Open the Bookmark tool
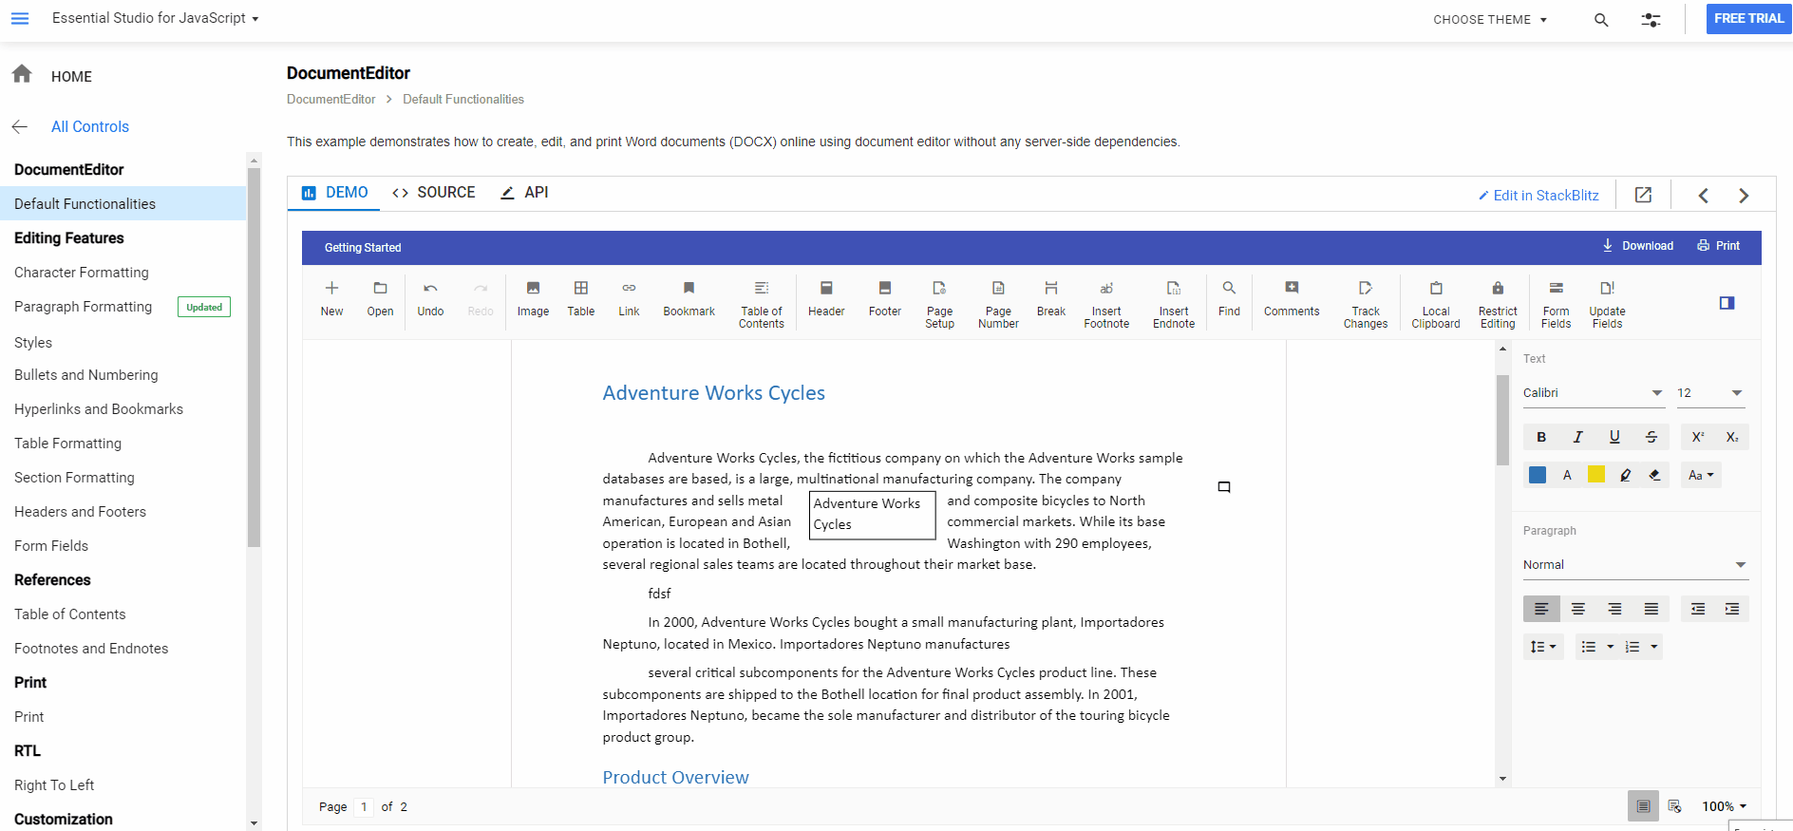Image resolution: width=1793 pixels, height=831 pixels. [689, 298]
